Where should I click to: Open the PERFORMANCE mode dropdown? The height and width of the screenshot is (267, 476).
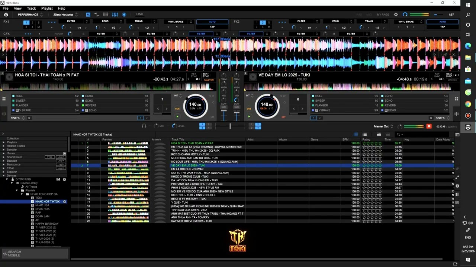click(30, 14)
